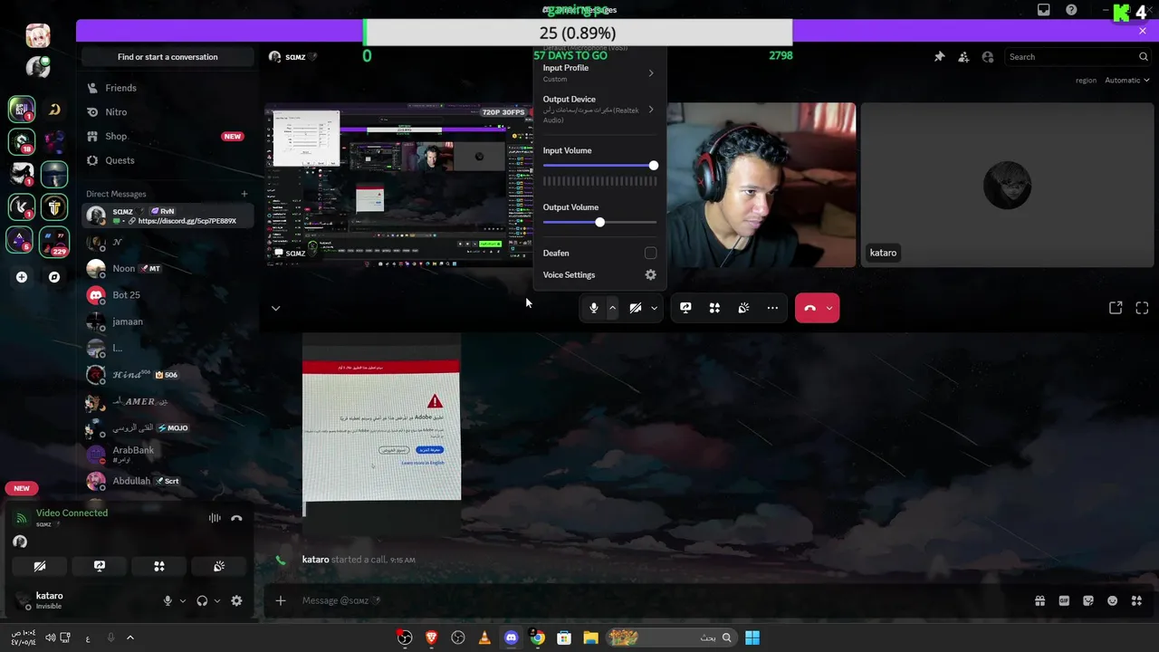This screenshot has width=1159, height=652.
Task: Open soundboard in the call control bar
Action: pyautogui.click(x=743, y=308)
